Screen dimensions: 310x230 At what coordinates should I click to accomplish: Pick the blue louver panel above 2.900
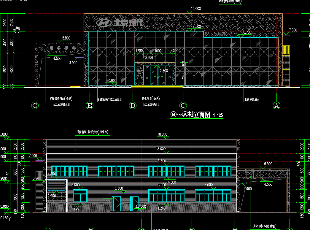(57, 185)
